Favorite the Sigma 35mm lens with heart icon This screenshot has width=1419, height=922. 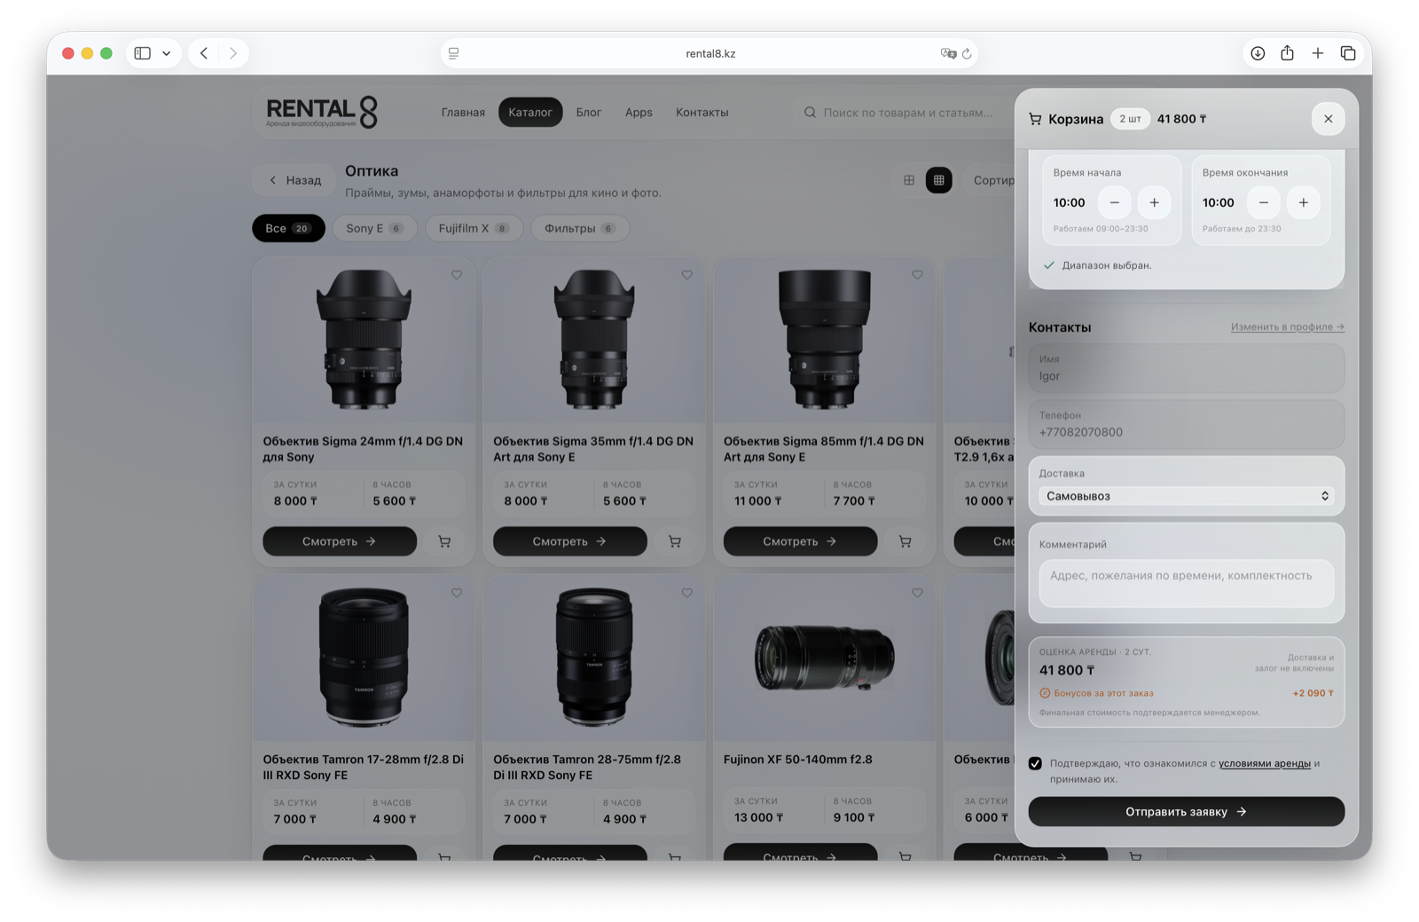pos(686,275)
